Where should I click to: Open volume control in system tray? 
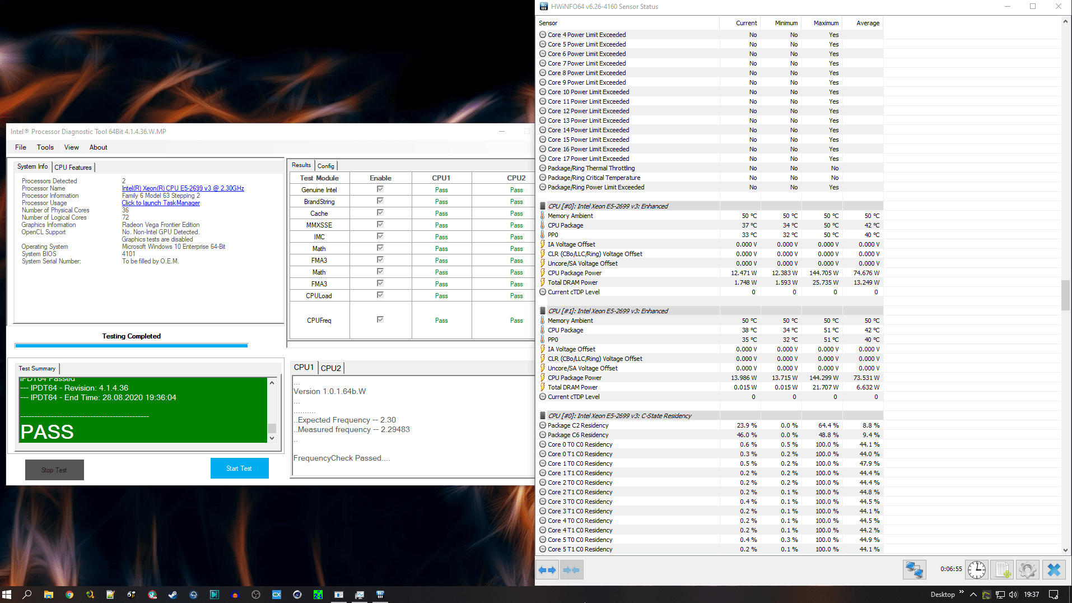pyautogui.click(x=1013, y=595)
